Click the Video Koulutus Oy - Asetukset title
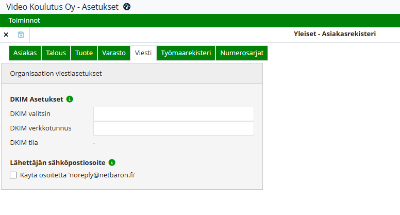400x215 pixels. (62, 7)
